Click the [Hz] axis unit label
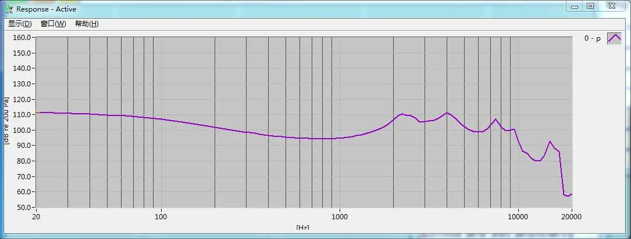 [302, 227]
